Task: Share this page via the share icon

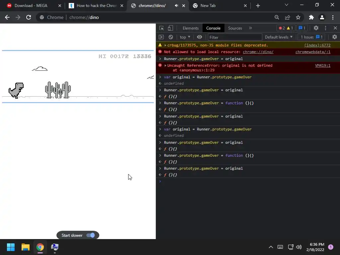Action: [x=288, y=17]
